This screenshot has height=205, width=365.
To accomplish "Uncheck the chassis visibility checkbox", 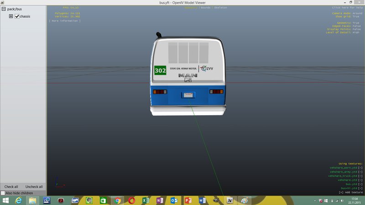I will [17, 16].
